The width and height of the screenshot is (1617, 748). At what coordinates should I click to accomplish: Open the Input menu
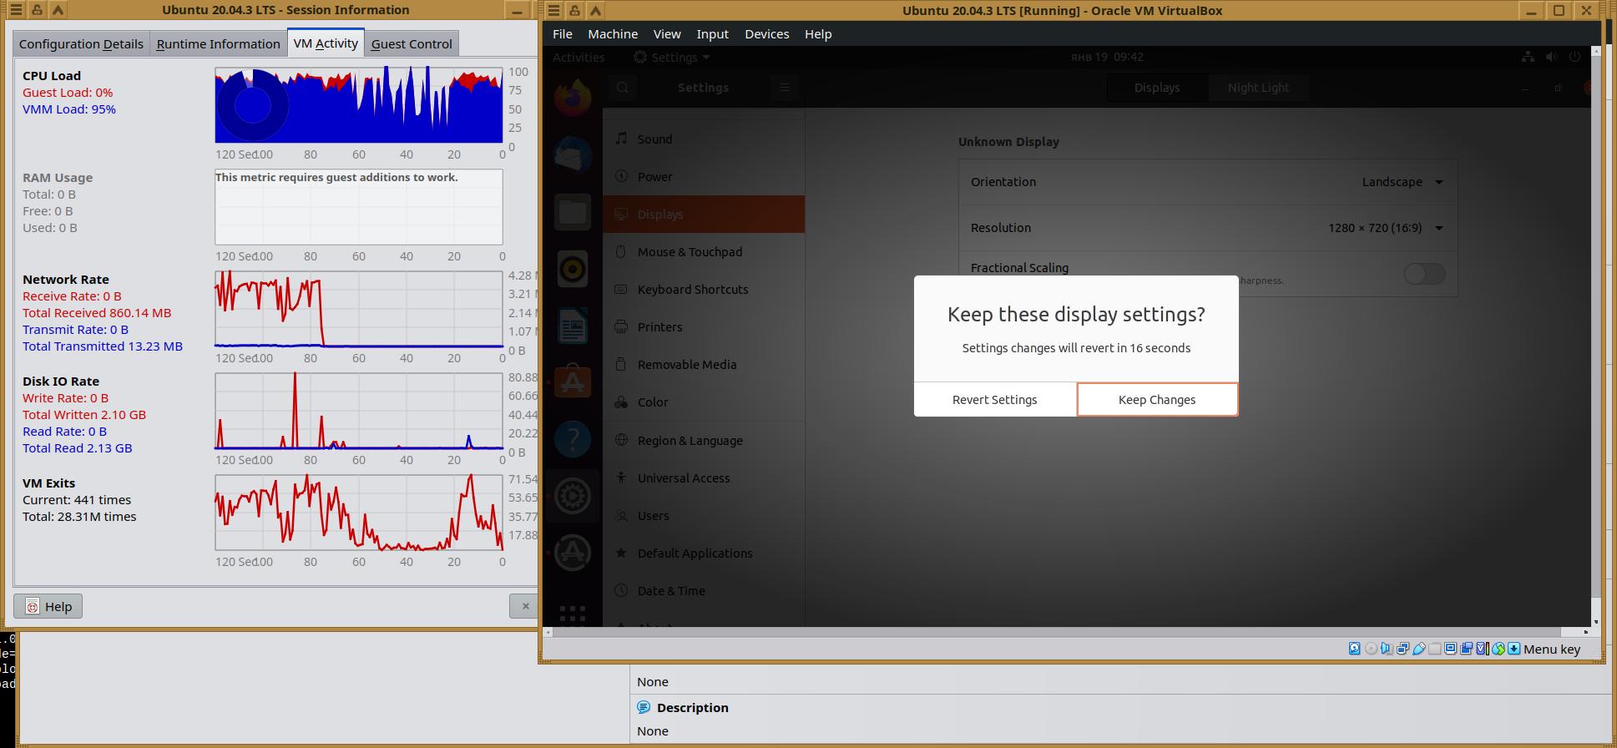712,34
